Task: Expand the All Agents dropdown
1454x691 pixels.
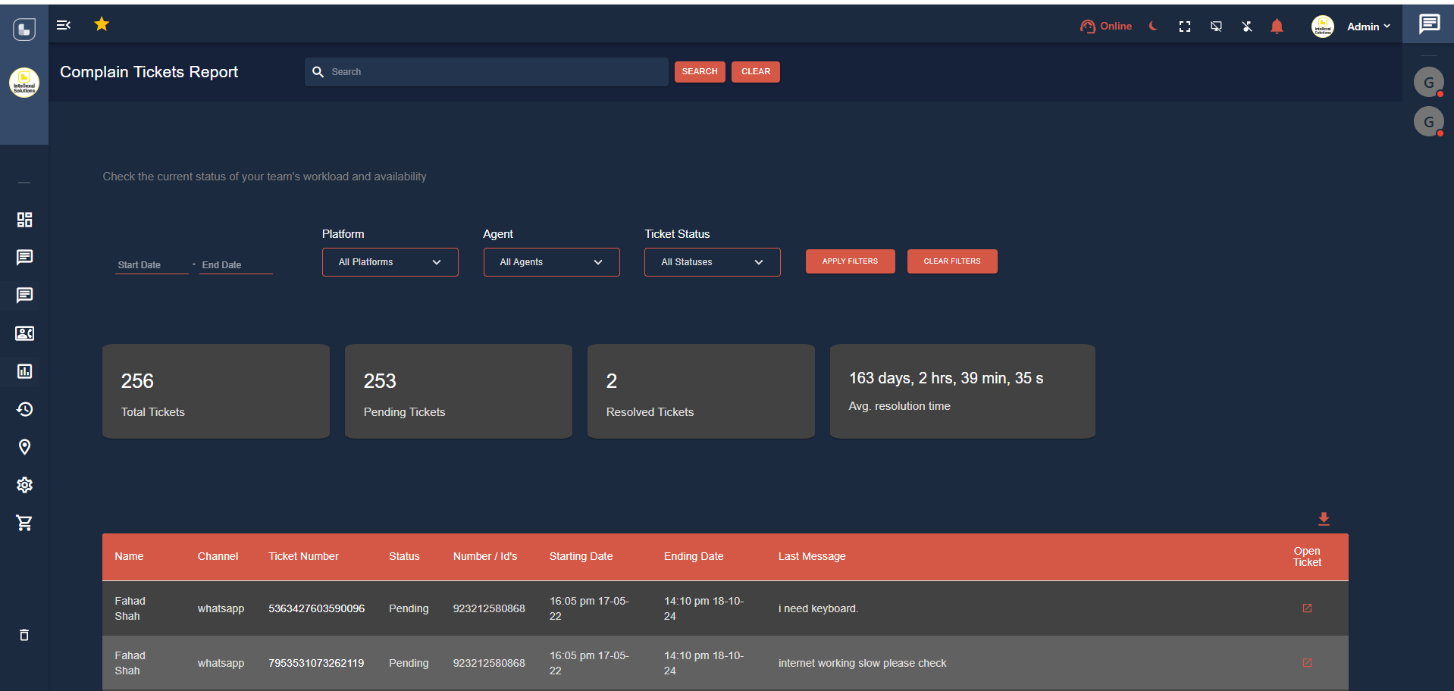Action: [551, 262]
